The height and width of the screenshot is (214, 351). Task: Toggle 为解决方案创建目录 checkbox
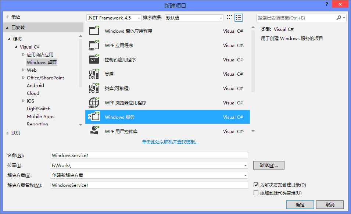point(256,185)
